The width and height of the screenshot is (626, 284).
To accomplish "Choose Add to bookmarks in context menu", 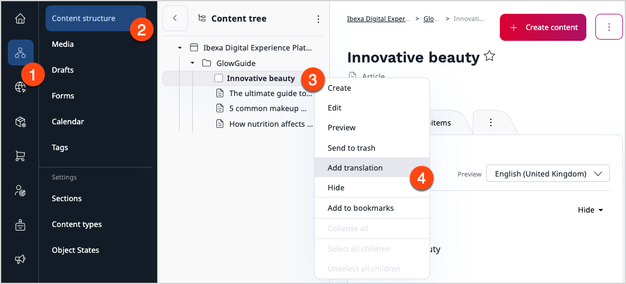I will tap(372, 208).
